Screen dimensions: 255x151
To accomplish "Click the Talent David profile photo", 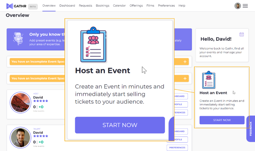I will pos(20,138).
